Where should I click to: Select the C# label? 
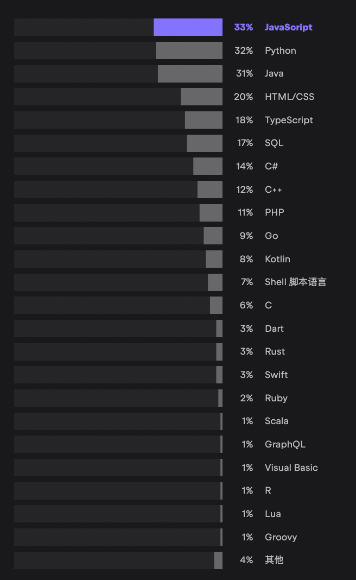click(x=271, y=166)
